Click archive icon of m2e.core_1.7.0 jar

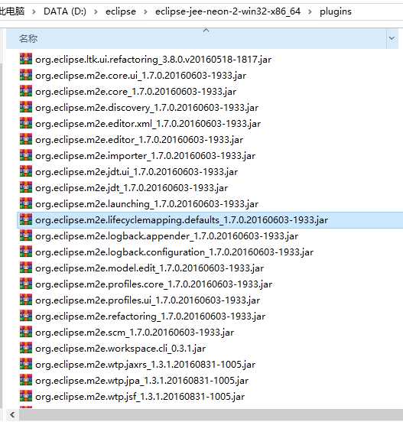pyautogui.click(x=26, y=91)
